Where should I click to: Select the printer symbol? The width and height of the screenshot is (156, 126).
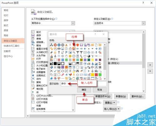coord(59,49)
